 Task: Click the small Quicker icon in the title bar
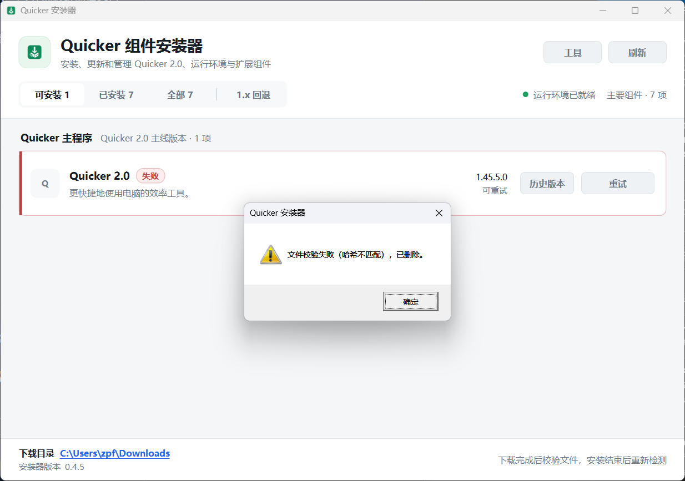(11, 11)
